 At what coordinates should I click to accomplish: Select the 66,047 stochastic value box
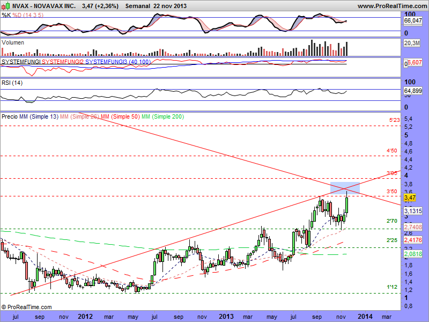point(412,20)
